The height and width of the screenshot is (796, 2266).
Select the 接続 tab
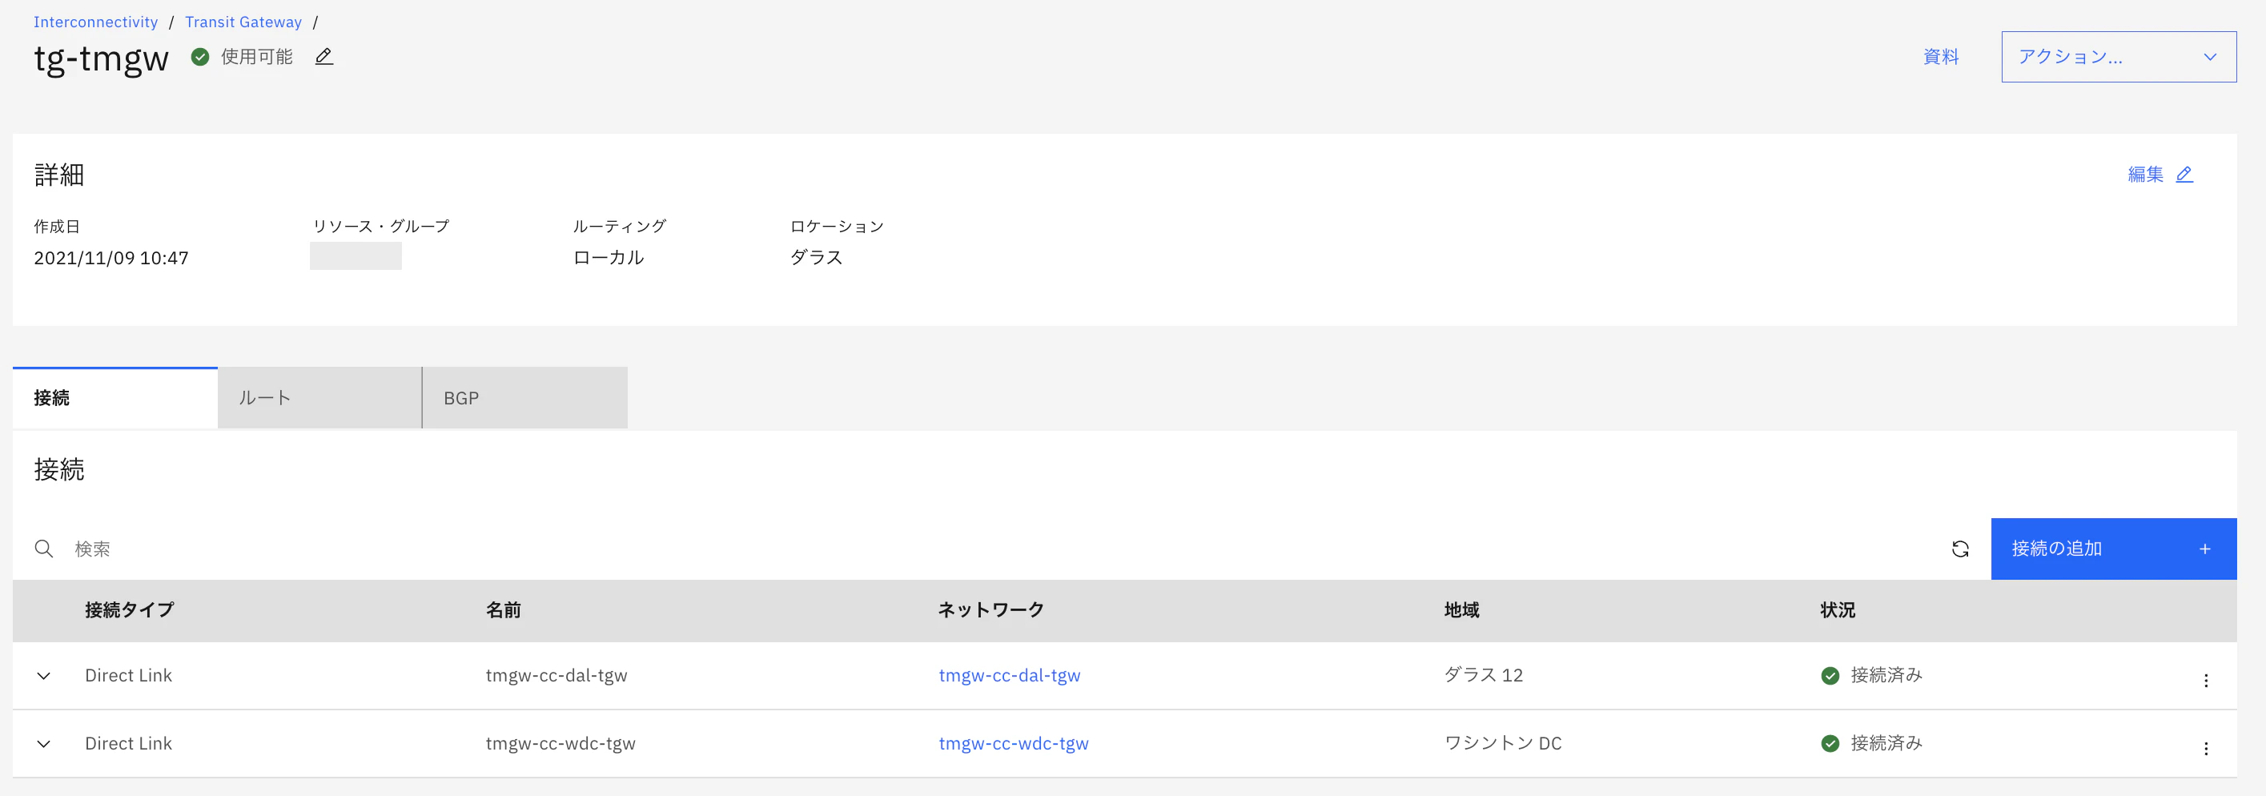[115, 397]
